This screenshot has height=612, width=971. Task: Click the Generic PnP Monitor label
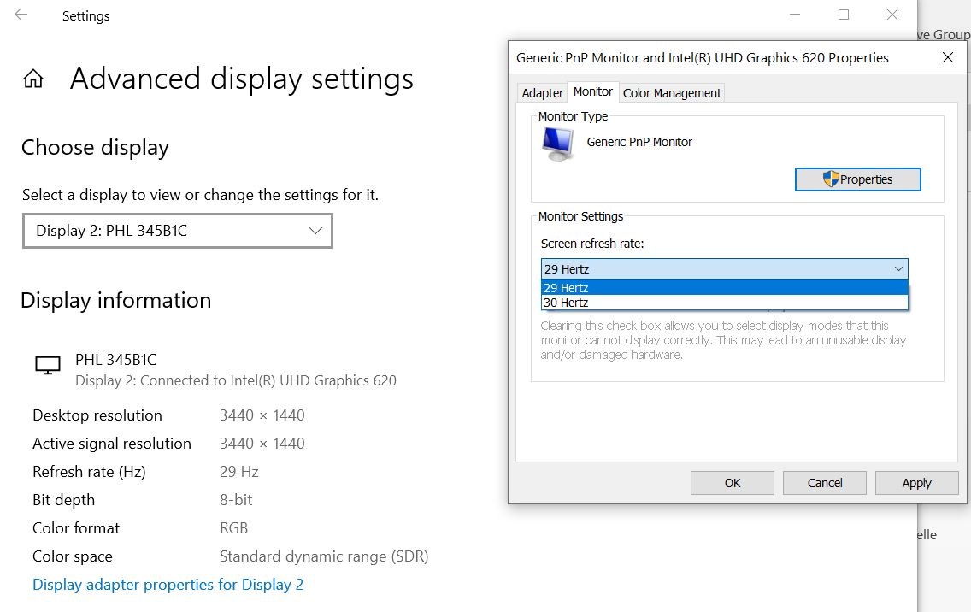point(639,142)
